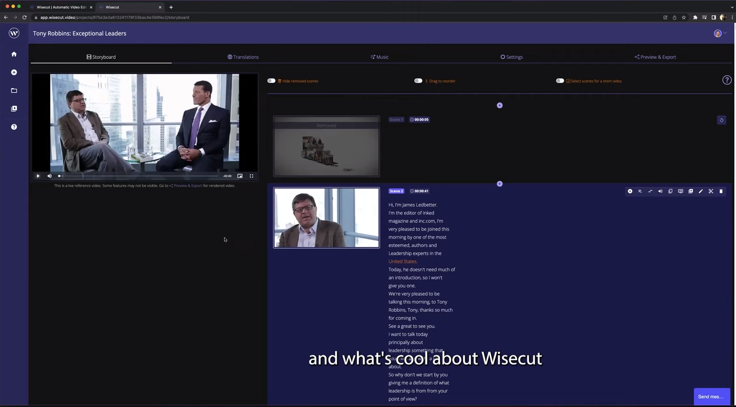The width and height of the screenshot is (736, 407).
Task: Open the browser extensions puzzle icon
Action: (x=695, y=17)
